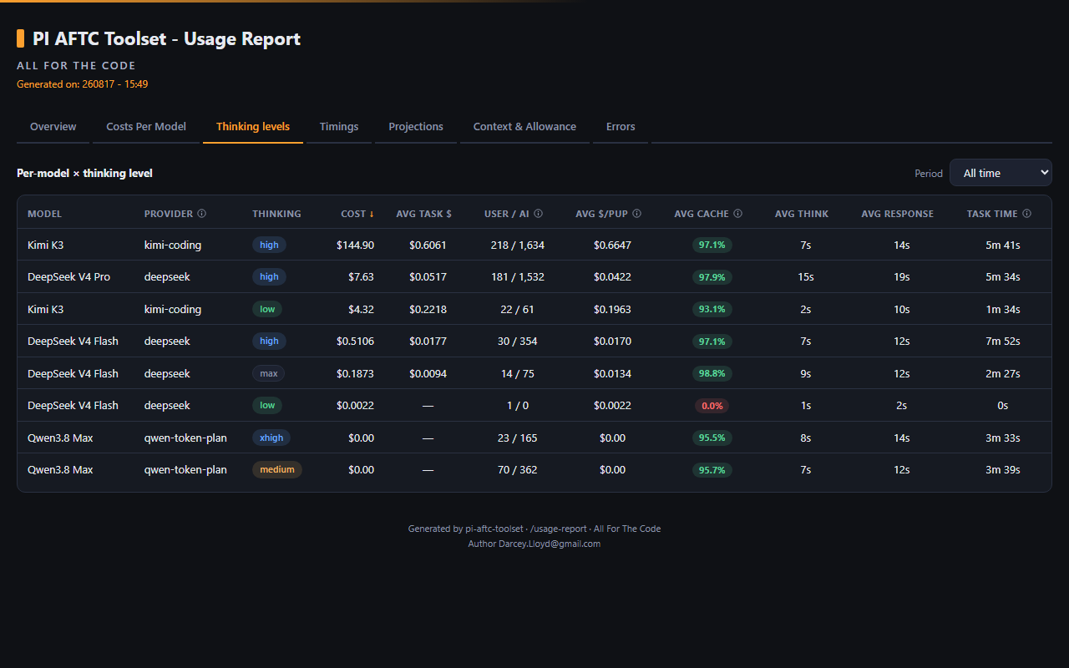Click the $0.1963 avg $/PUP value
The height and width of the screenshot is (668, 1069).
(612, 309)
